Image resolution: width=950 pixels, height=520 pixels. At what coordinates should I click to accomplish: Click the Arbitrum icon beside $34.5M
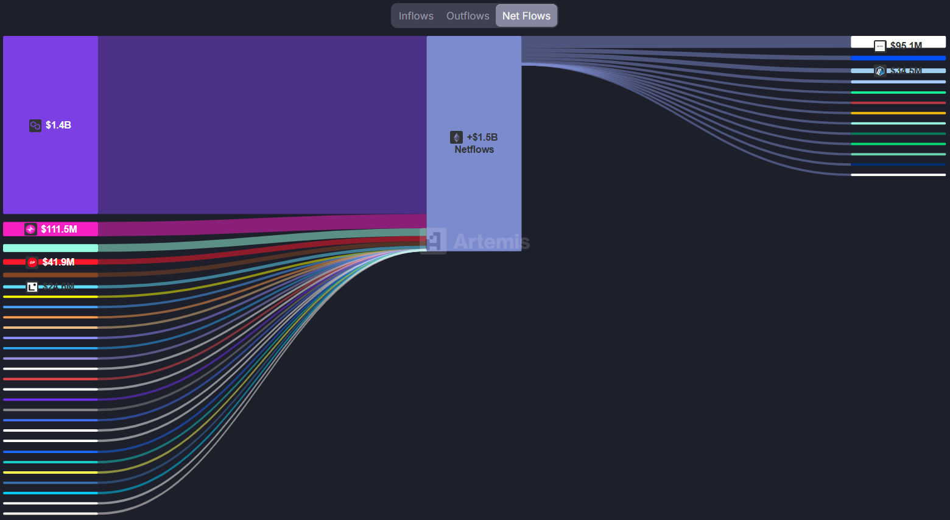pos(879,71)
